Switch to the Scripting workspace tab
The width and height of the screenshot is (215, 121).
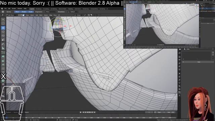tap(102, 9)
